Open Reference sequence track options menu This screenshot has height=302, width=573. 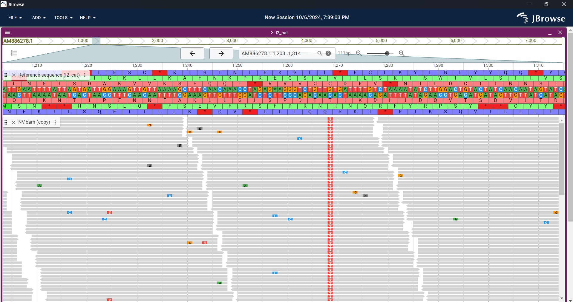coord(85,75)
